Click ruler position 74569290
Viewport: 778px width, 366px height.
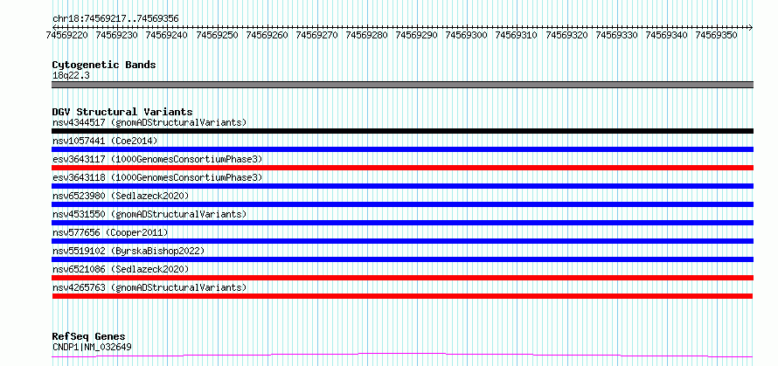pyautogui.click(x=416, y=35)
